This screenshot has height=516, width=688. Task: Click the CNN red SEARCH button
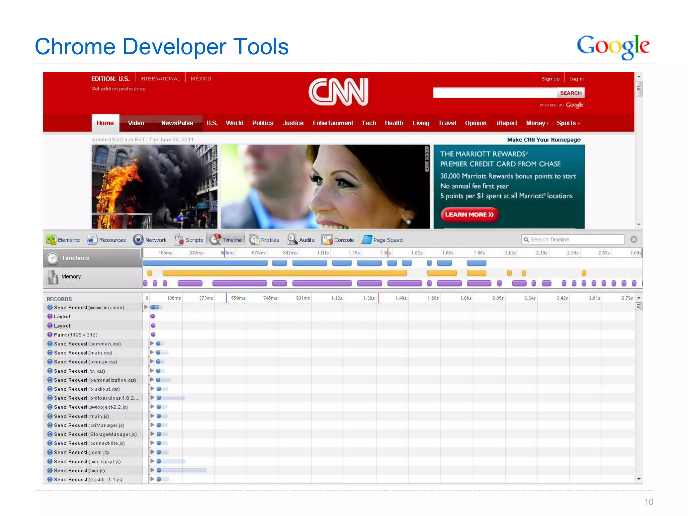[x=570, y=93]
